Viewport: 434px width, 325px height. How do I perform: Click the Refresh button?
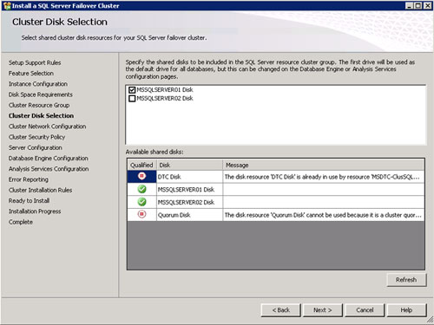[406, 280]
